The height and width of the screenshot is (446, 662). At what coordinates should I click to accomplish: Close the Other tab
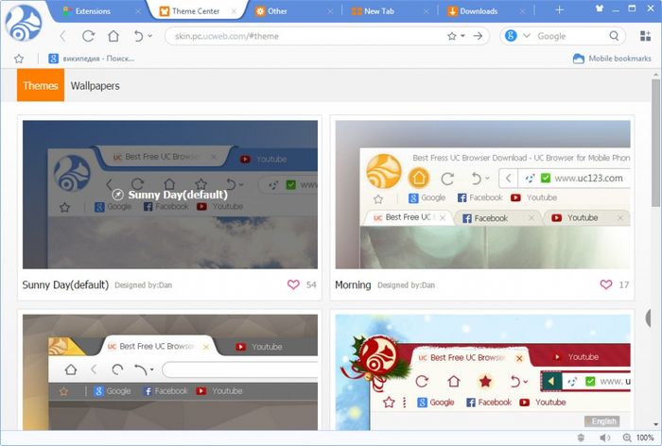click(x=330, y=12)
